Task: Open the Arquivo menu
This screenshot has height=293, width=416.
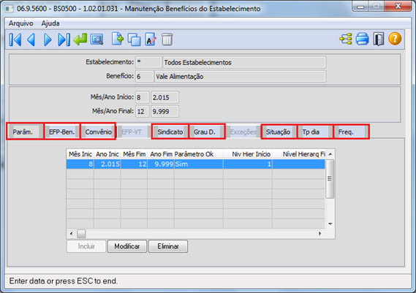Action: 20,23
